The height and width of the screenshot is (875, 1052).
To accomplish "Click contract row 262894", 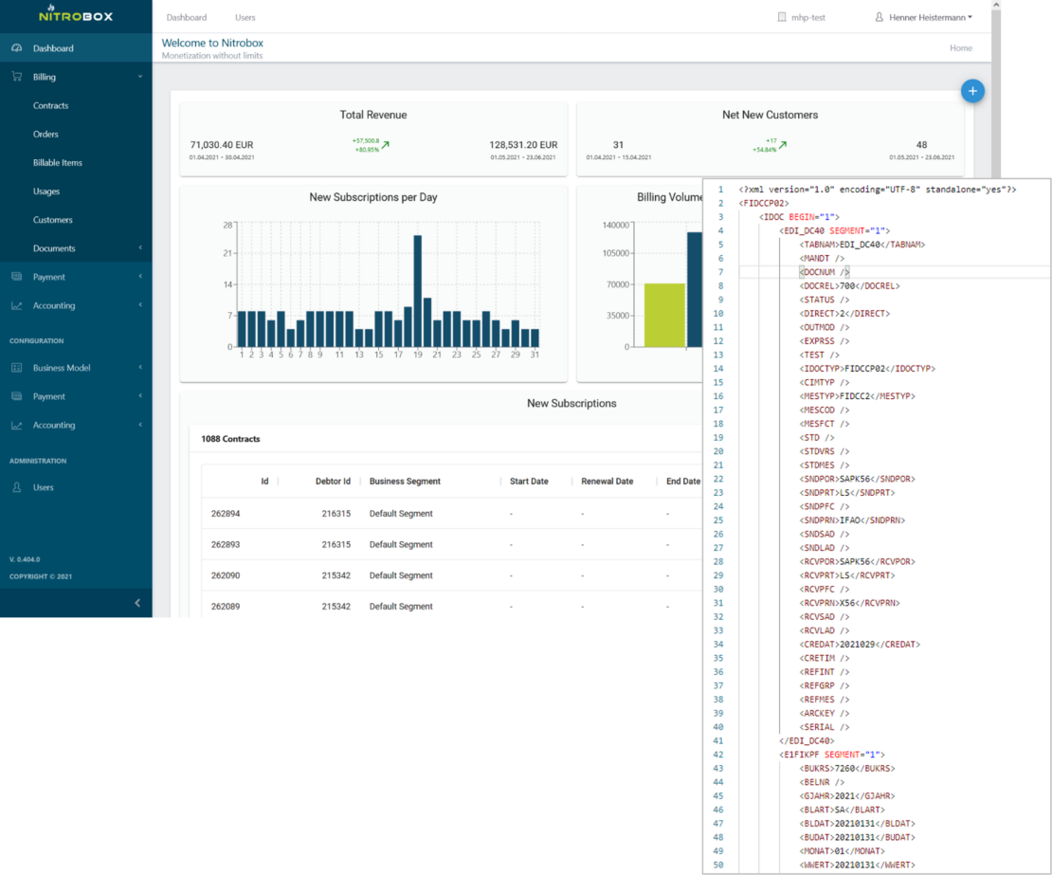I will coord(451,513).
